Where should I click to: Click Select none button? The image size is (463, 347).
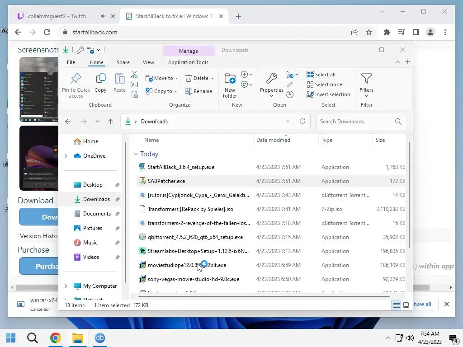pyautogui.click(x=324, y=84)
